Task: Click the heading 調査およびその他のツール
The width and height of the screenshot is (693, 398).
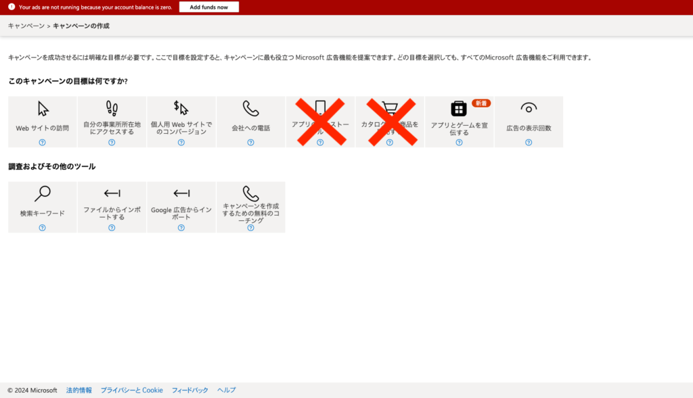Action: [x=51, y=166]
